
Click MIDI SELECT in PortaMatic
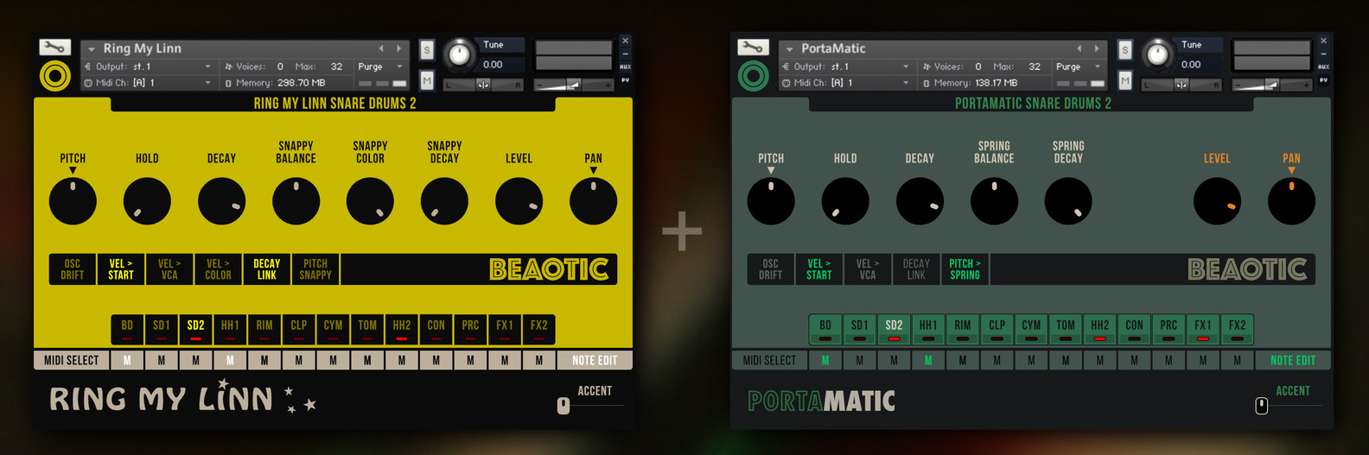point(770,360)
